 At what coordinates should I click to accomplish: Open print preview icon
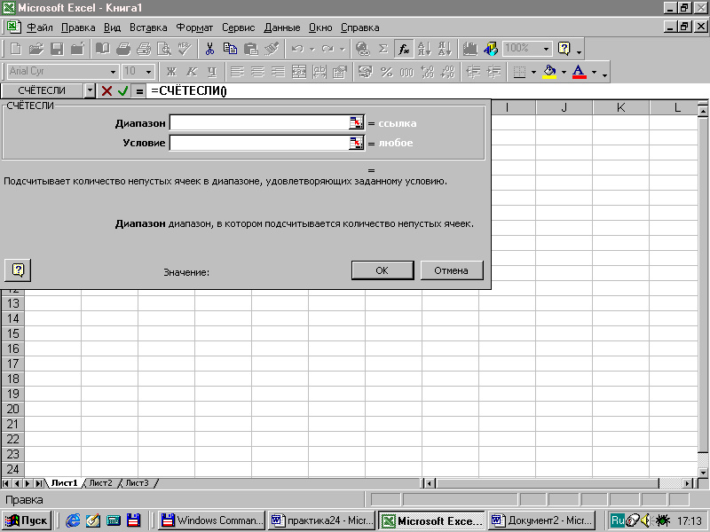pos(164,49)
